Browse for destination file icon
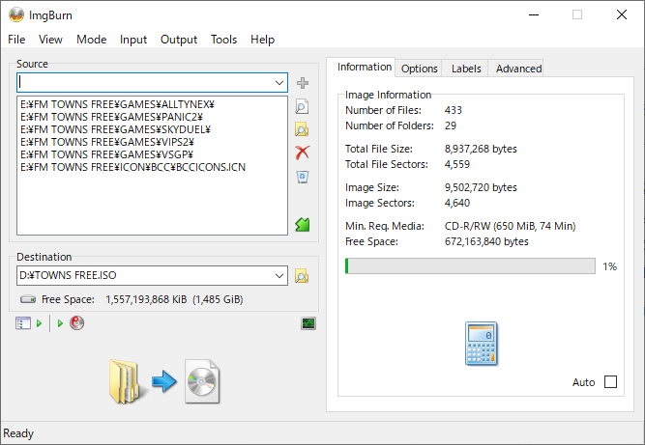The height and width of the screenshot is (445, 645). tap(302, 276)
